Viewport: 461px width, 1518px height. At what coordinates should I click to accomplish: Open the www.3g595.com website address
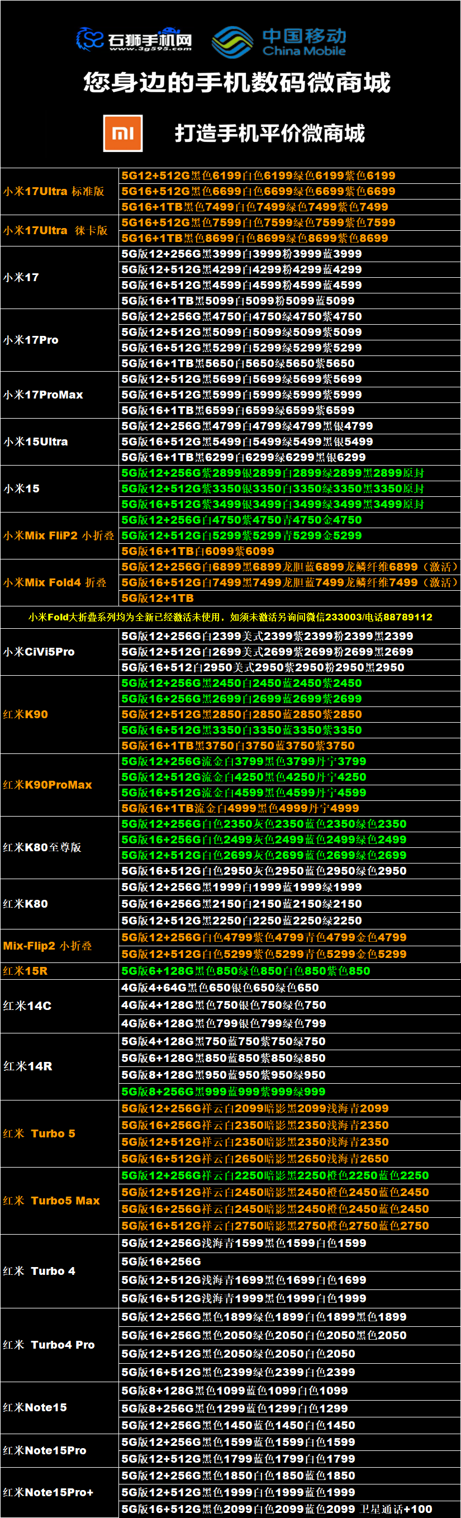tap(150, 49)
